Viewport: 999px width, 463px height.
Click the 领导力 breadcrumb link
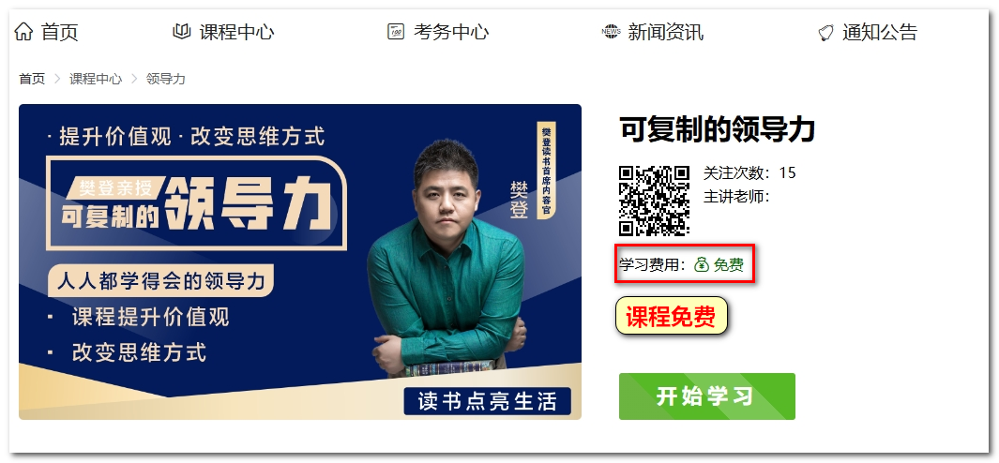point(166,79)
